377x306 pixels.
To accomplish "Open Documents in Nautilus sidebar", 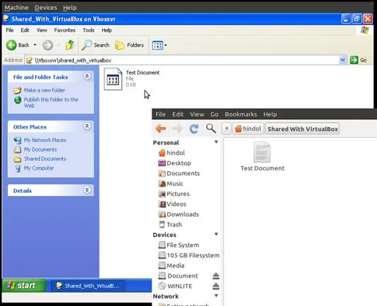I will pos(179,173).
